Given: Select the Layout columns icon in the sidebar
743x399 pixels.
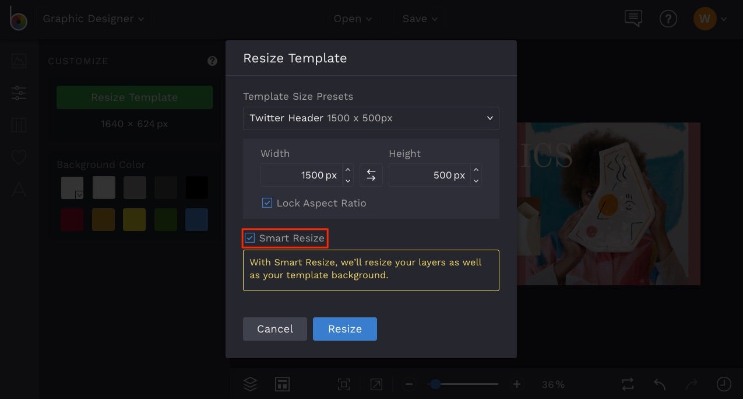Looking at the screenshot, I should point(19,125).
